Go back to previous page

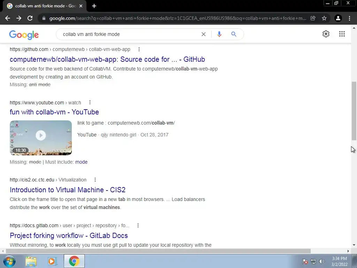pyautogui.click(x=8, y=18)
